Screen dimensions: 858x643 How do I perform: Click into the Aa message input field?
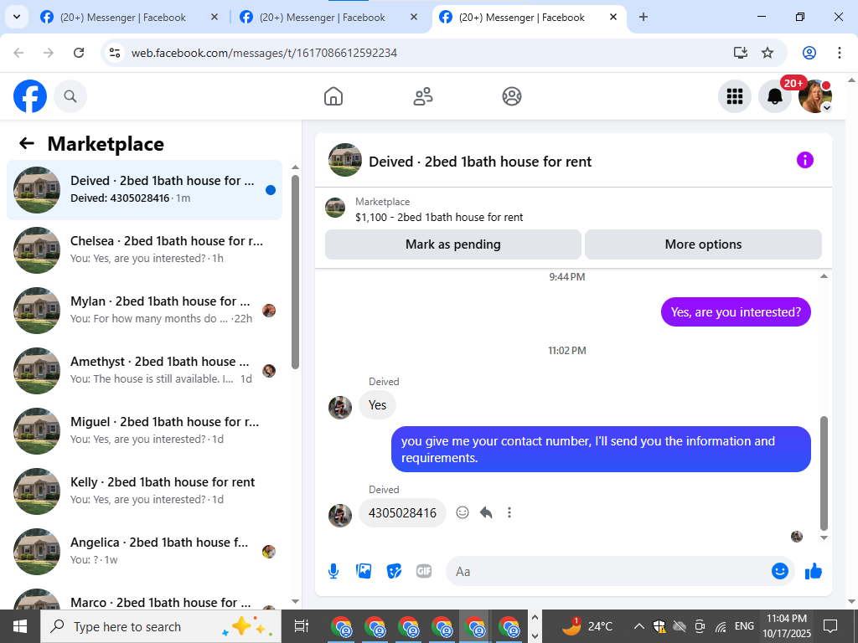607,571
